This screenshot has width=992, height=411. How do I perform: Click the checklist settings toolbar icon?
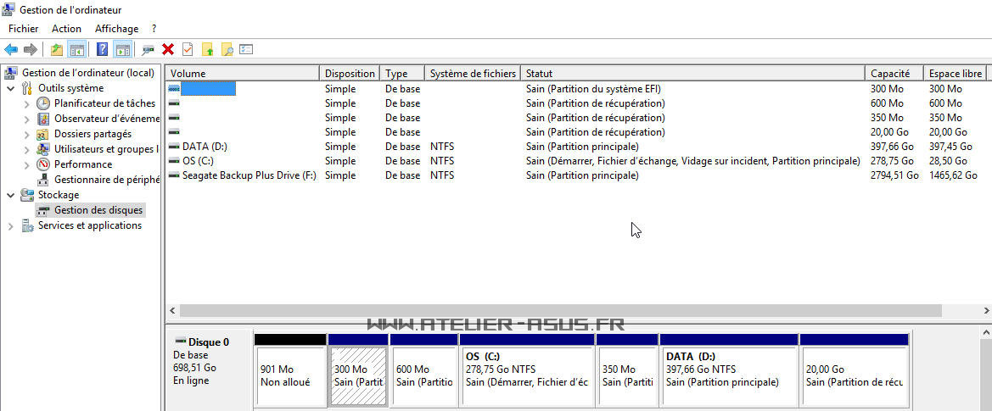pyautogui.click(x=246, y=50)
